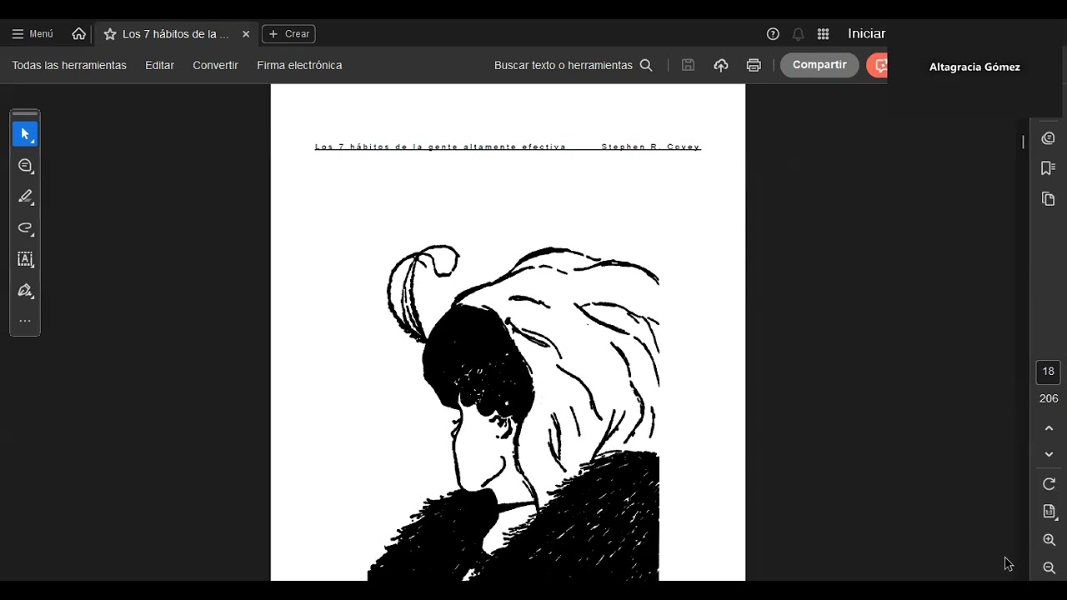Print the document
The width and height of the screenshot is (1067, 600).
(754, 65)
